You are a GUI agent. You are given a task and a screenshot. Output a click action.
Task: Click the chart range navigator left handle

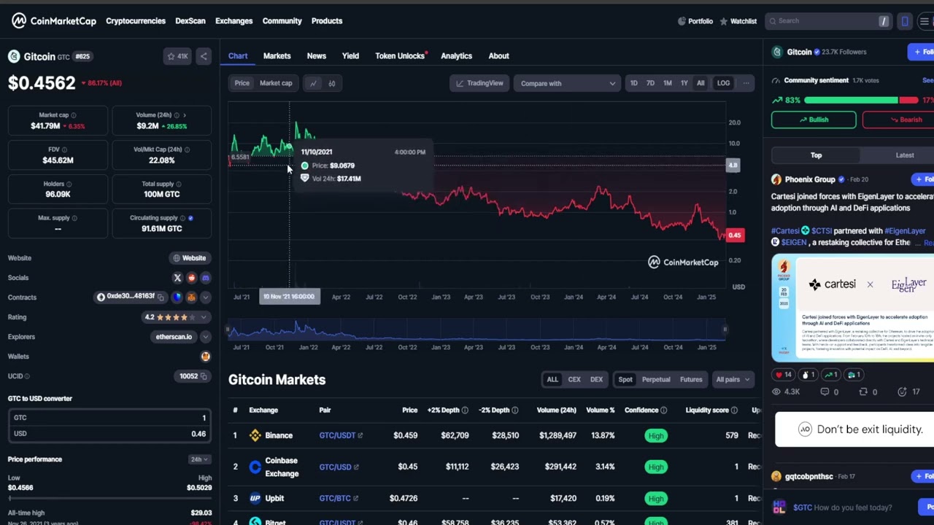point(228,330)
